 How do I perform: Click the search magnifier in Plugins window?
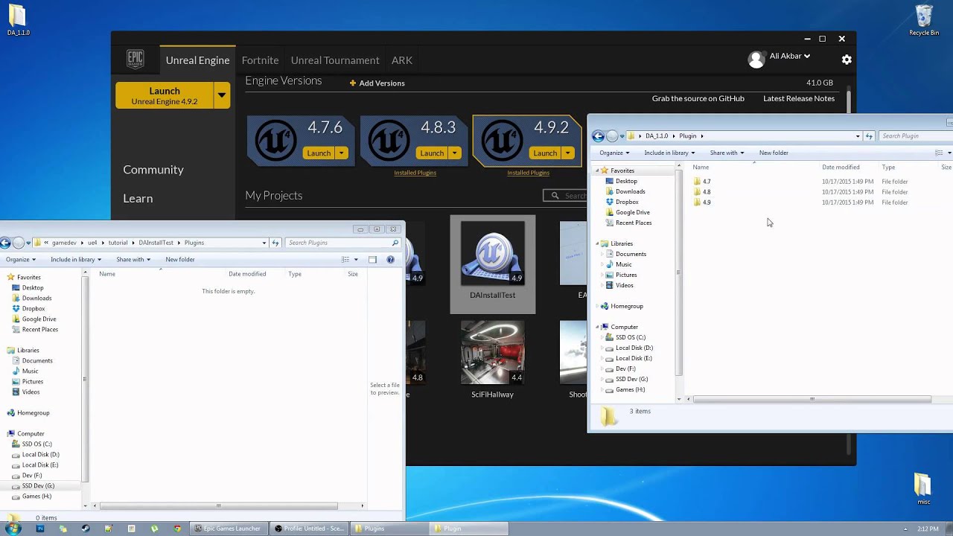pyautogui.click(x=395, y=243)
